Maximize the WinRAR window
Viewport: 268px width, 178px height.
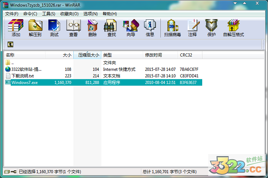point(244,3)
